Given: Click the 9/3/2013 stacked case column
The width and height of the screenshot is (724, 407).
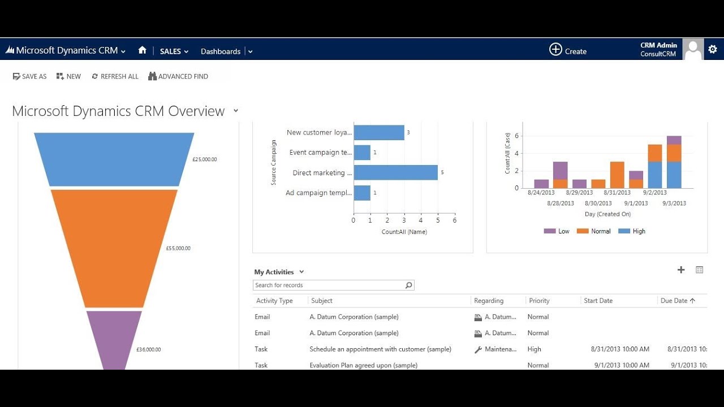Looking at the screenshot, I should coord(674,162).
